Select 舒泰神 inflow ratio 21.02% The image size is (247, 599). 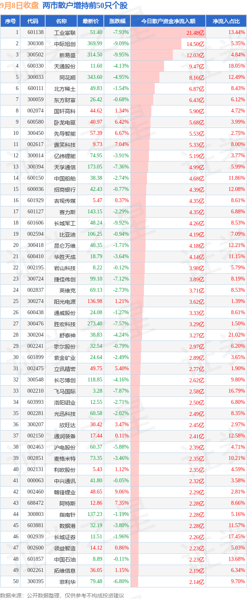237,335
